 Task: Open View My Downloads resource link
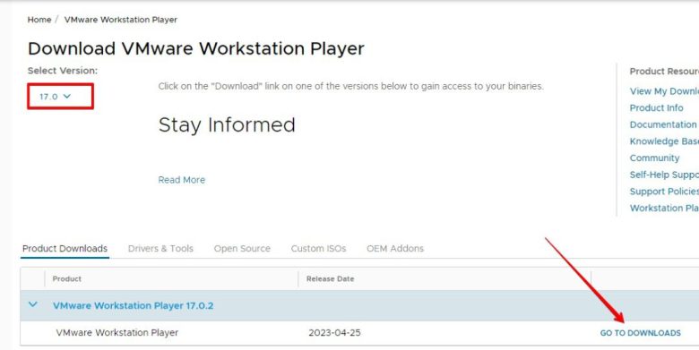pyautogui.click(x=664, y=91)
